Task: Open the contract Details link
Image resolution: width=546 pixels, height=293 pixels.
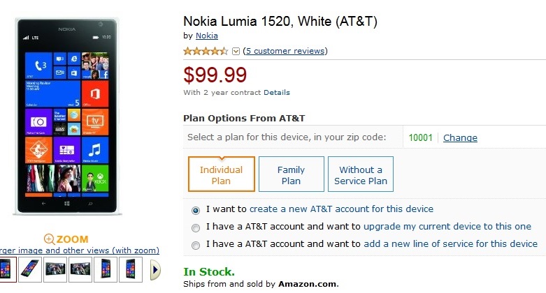Action: [x=276, y=92]
